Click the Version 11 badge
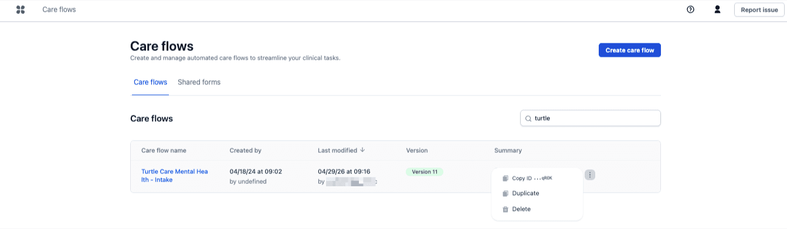 click(x=425, y=172)
